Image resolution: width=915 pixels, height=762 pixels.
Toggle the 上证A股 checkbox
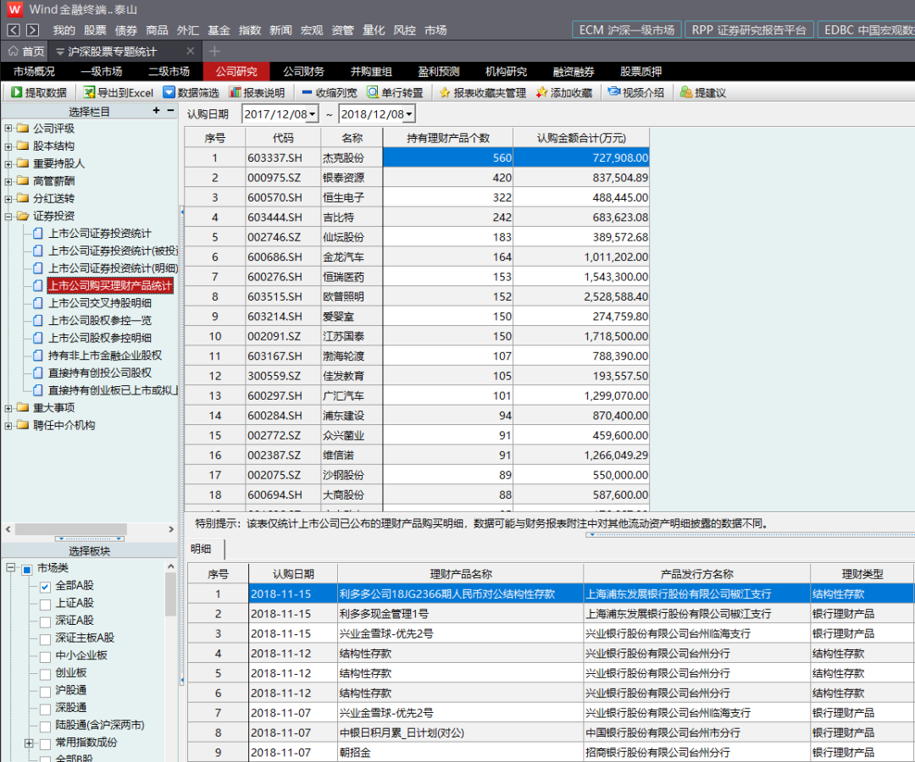[x=45, y=604]
